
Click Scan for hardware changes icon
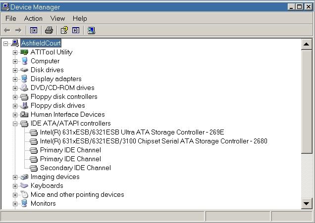click(x=91, y=30)
